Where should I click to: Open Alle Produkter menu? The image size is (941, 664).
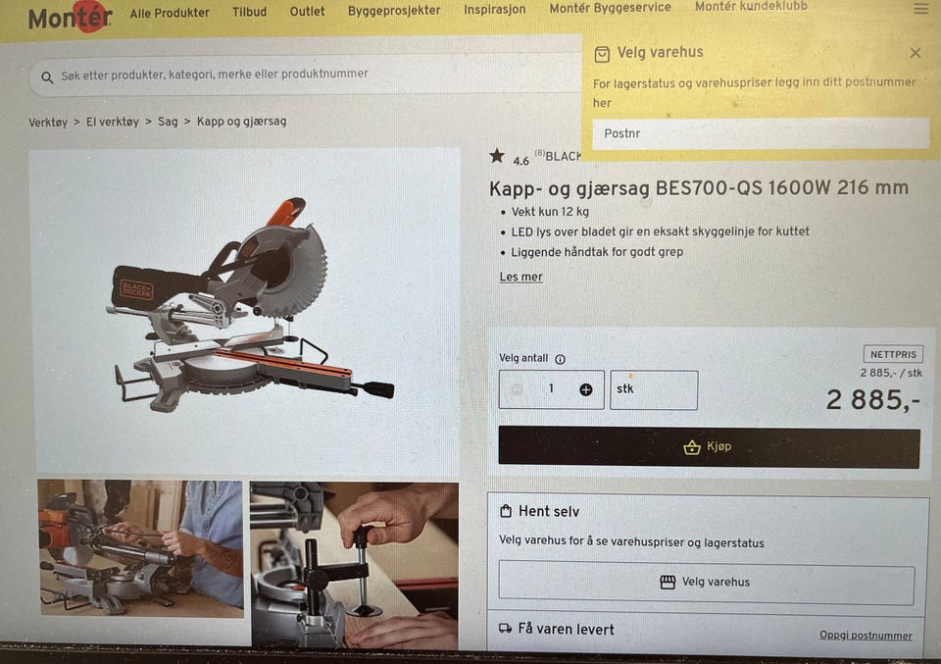[170, 13]
